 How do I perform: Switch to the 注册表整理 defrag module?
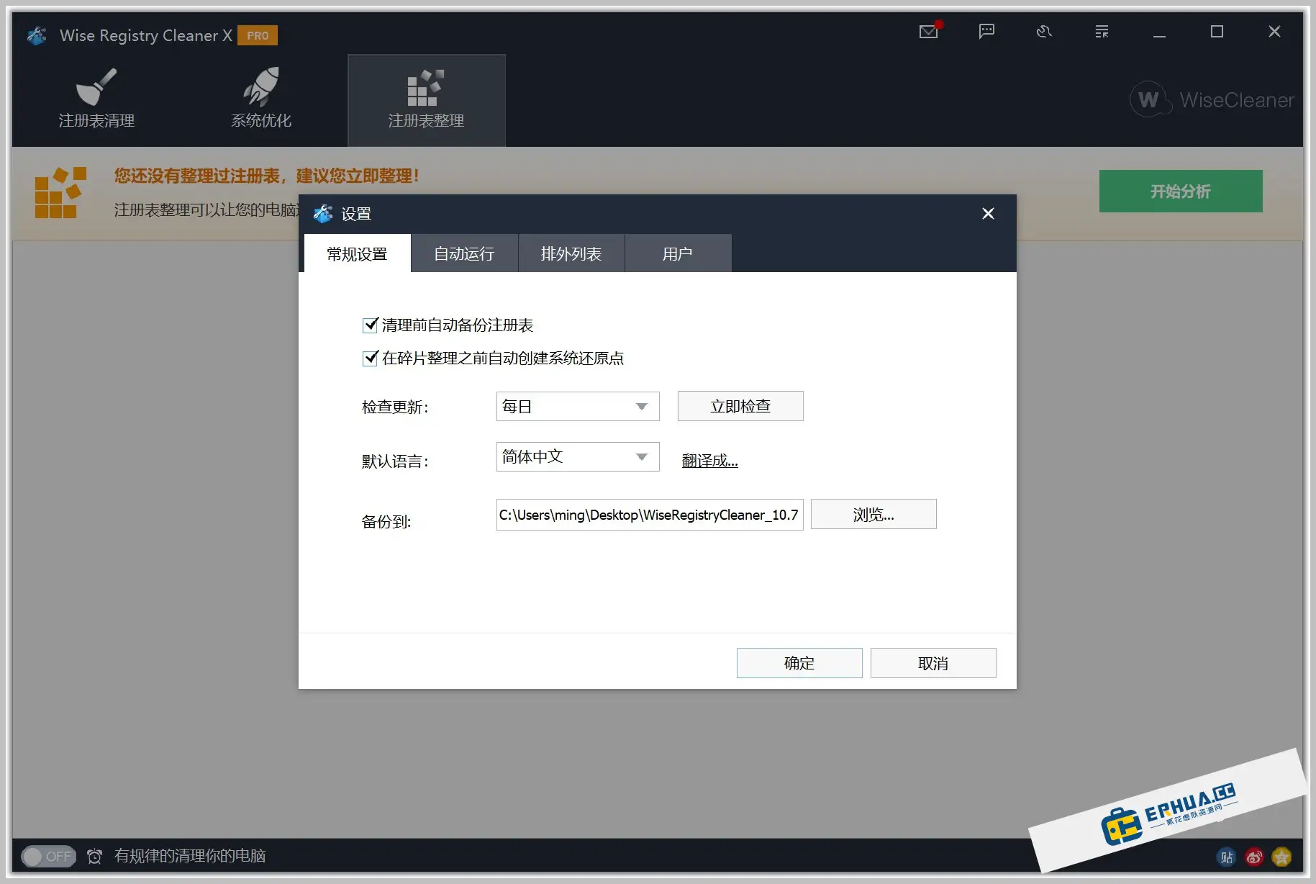[x=426, y=98]
